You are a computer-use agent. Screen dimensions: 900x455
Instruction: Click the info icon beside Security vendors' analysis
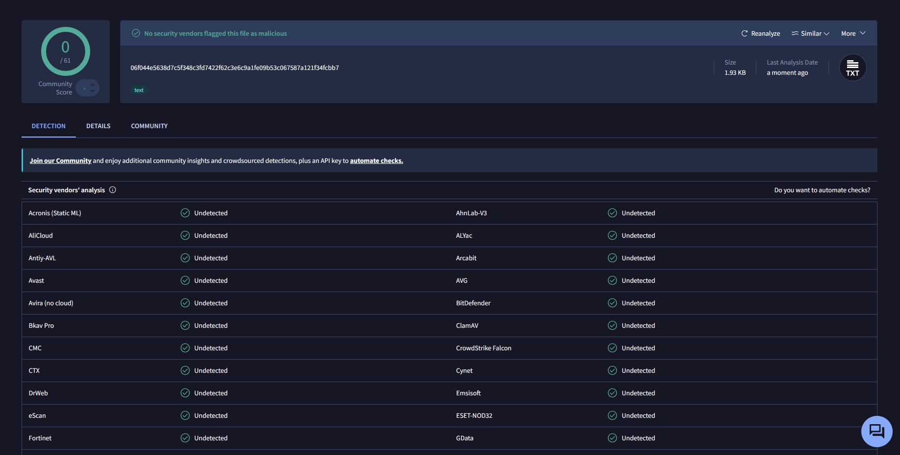113,190
